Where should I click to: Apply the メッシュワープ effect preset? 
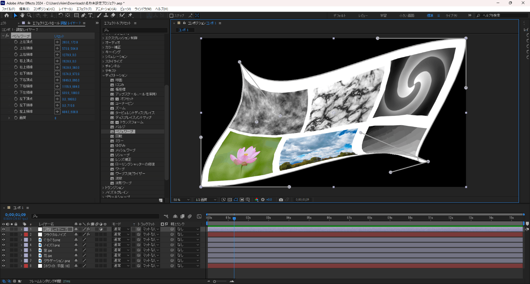(x=125, y=150)
